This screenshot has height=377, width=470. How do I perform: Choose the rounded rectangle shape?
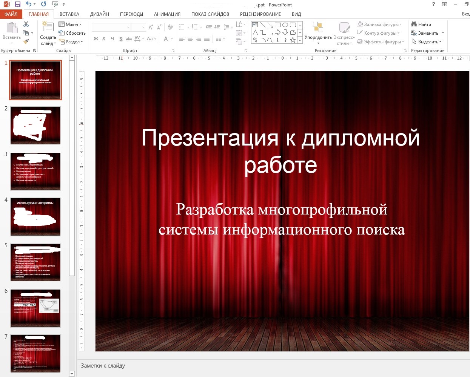pos(293,25)
